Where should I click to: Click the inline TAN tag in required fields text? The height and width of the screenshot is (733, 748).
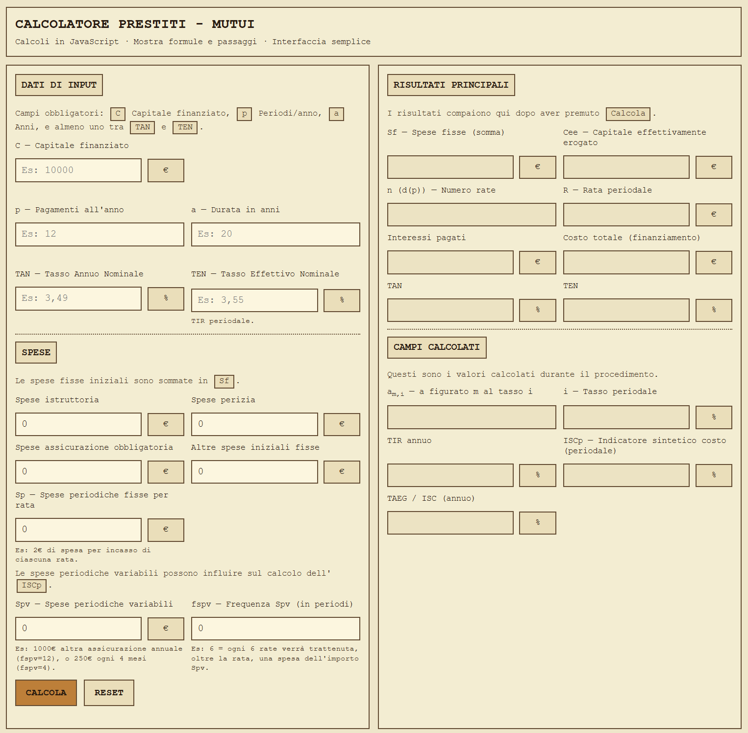[142, 127]
